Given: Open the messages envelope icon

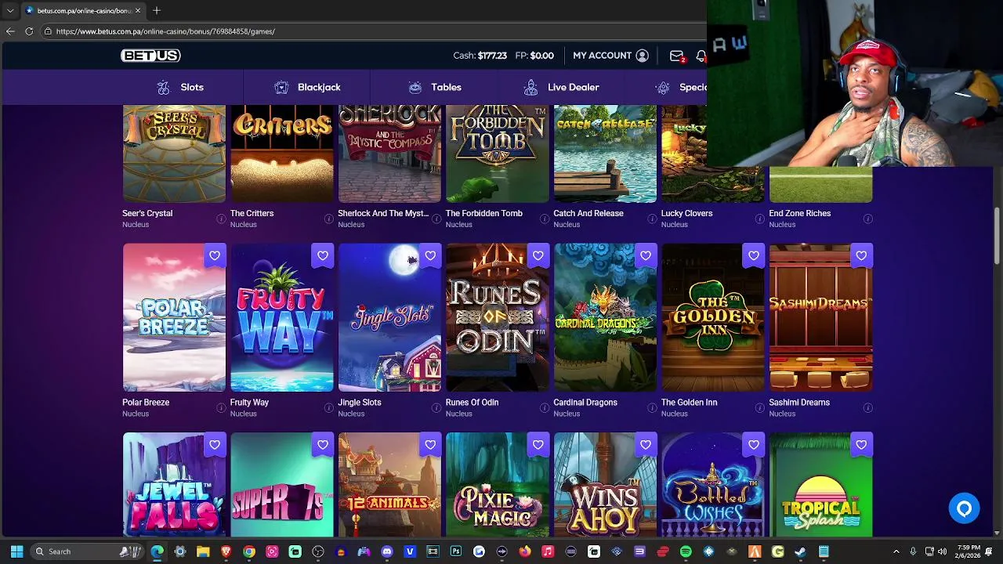Looking at the screenshot, I should point(676,56).
